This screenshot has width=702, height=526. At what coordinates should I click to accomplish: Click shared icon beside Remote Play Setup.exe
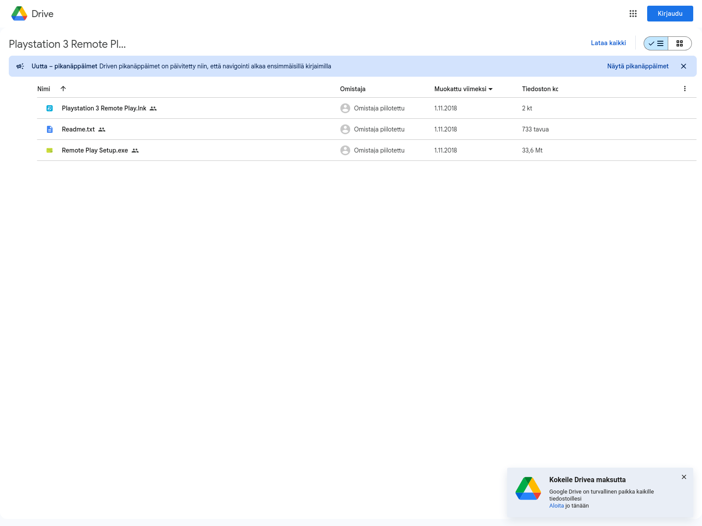click(135, 150)
